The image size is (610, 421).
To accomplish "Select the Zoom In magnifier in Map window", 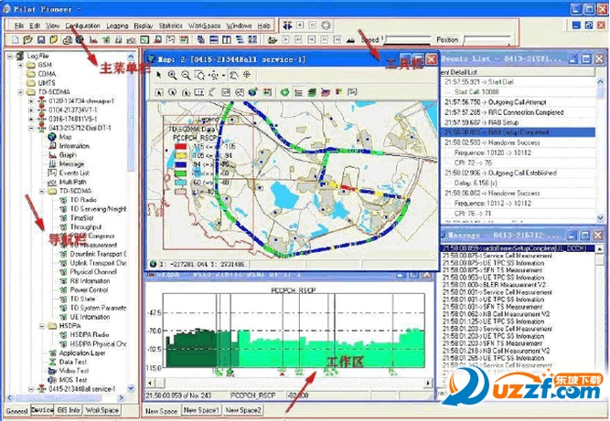I will coord(172,75).
